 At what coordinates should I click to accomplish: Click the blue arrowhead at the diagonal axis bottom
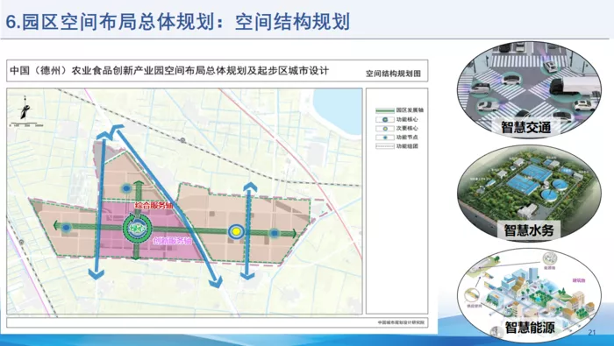click(216, 281)
